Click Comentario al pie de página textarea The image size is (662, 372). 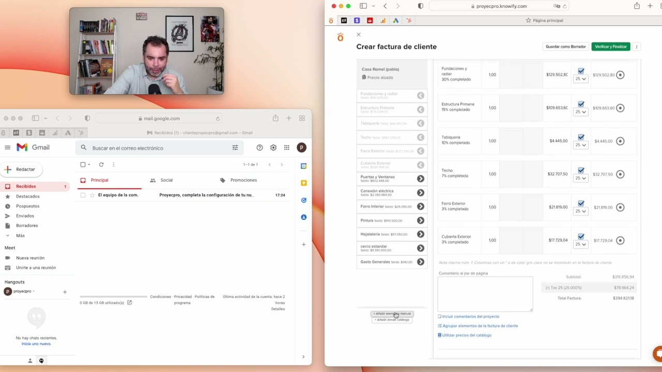[x=485, y=294]
